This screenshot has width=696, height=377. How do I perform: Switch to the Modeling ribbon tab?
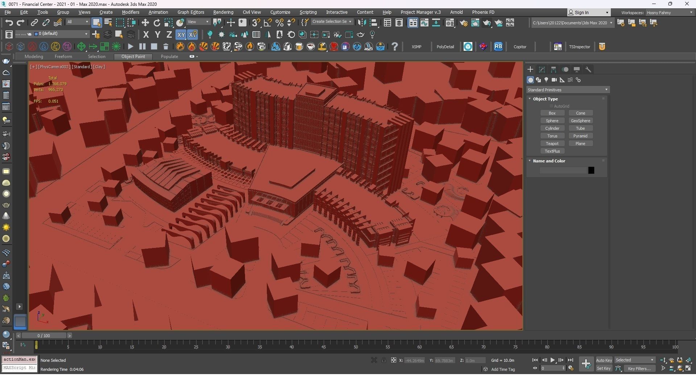[x=34, y=57]
